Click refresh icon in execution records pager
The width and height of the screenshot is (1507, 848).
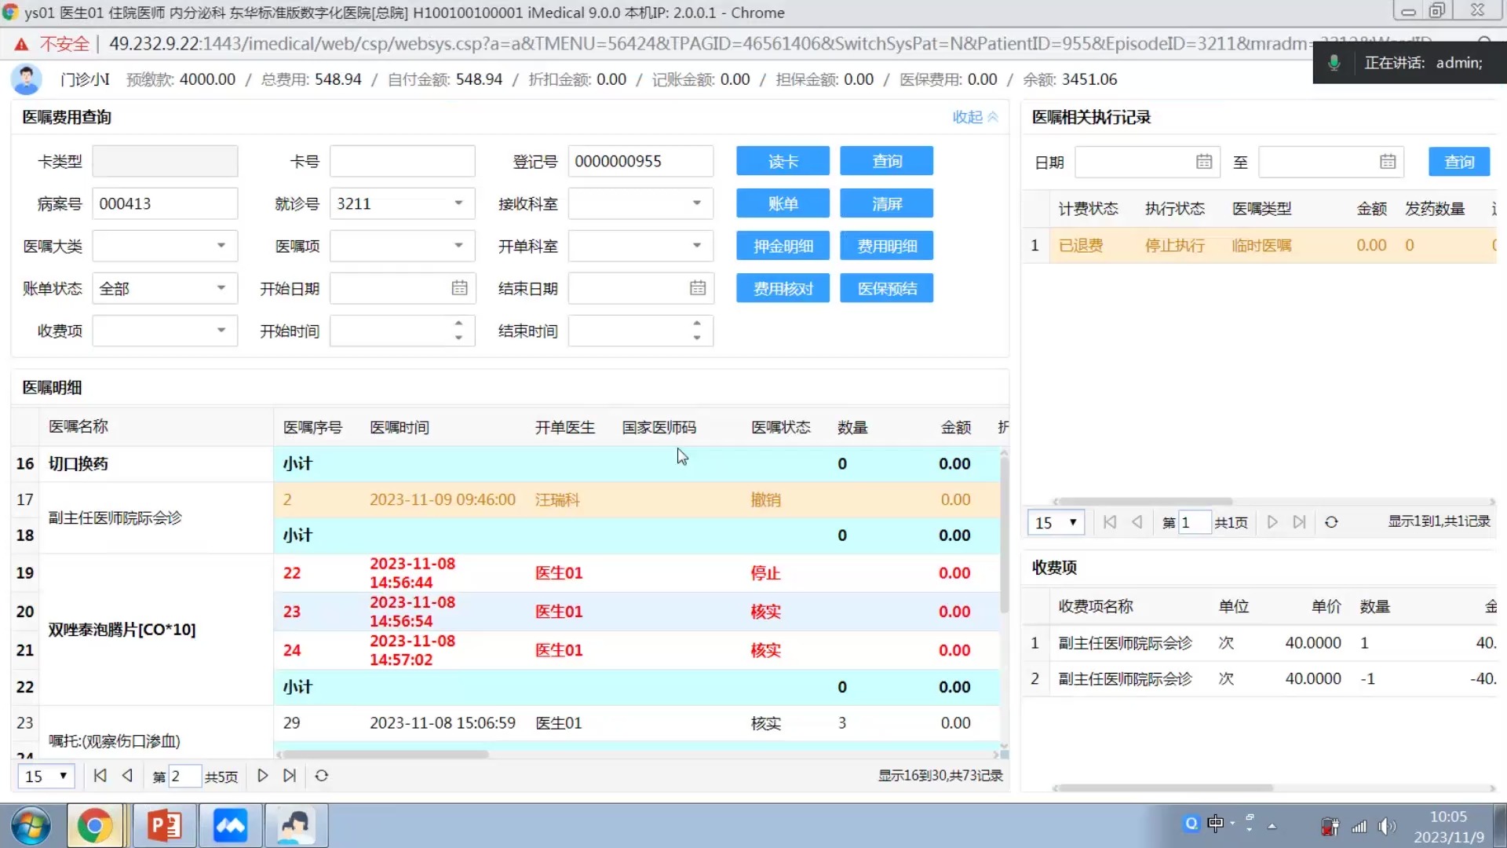1331,522
